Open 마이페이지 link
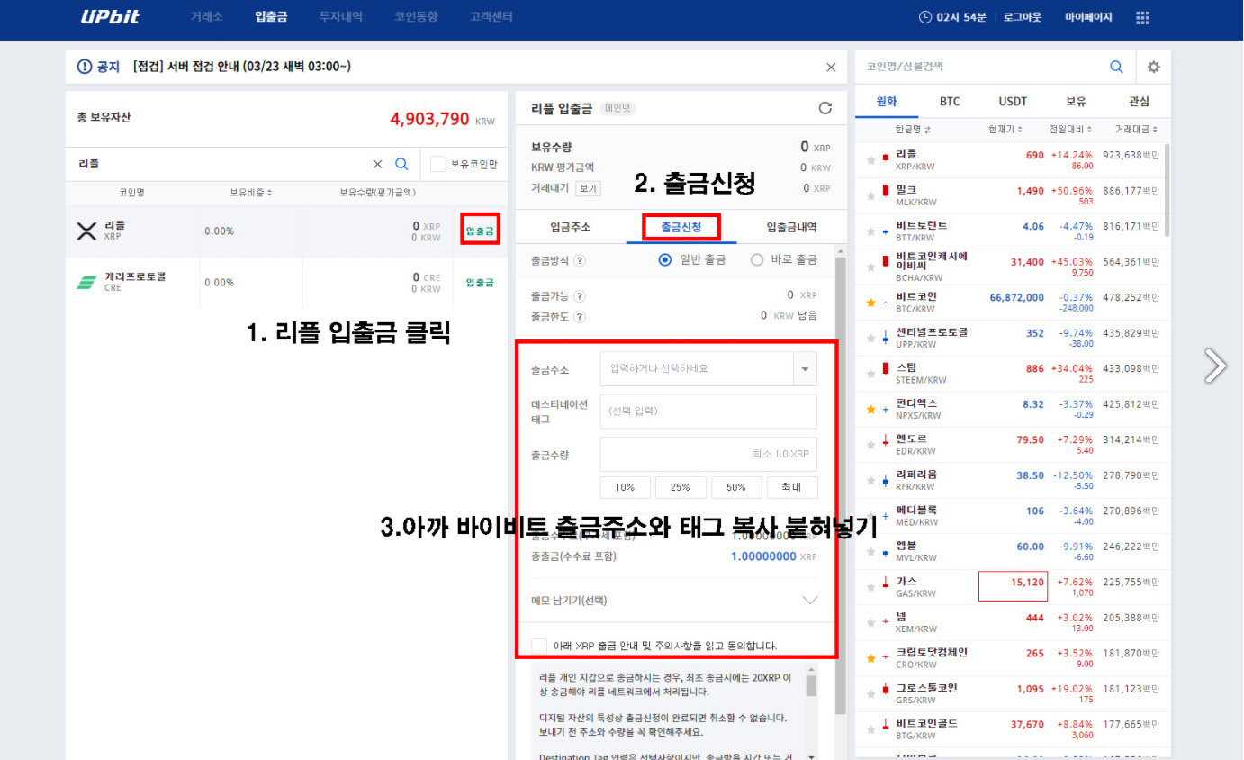1244x760 pixels. pyautogui.click(x=1088, y=17)
